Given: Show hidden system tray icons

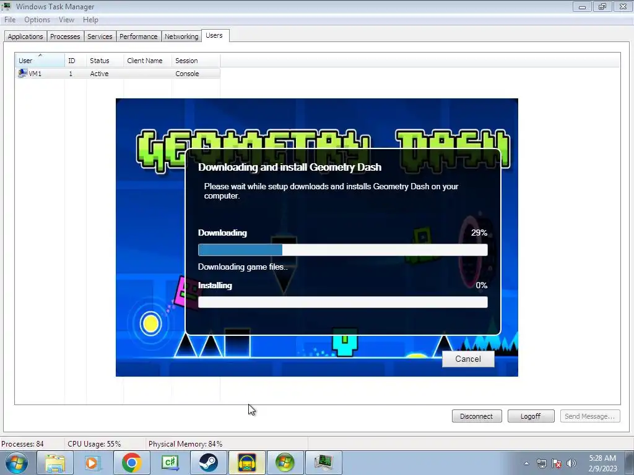Looking at the screenshot, I should click(x=526, y=463).
